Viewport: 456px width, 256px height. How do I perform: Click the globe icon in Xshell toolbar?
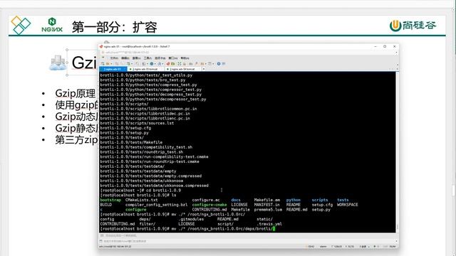click(152, 63)
